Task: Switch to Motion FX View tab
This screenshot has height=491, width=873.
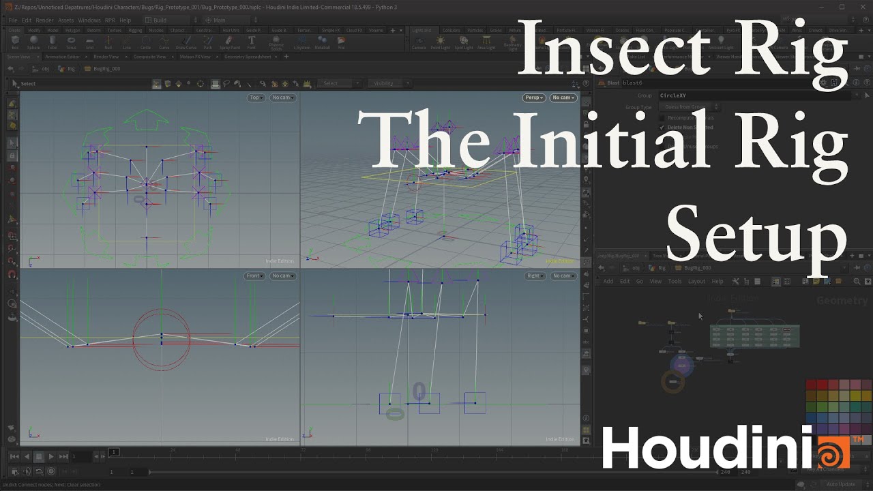Action: (196, 57)
